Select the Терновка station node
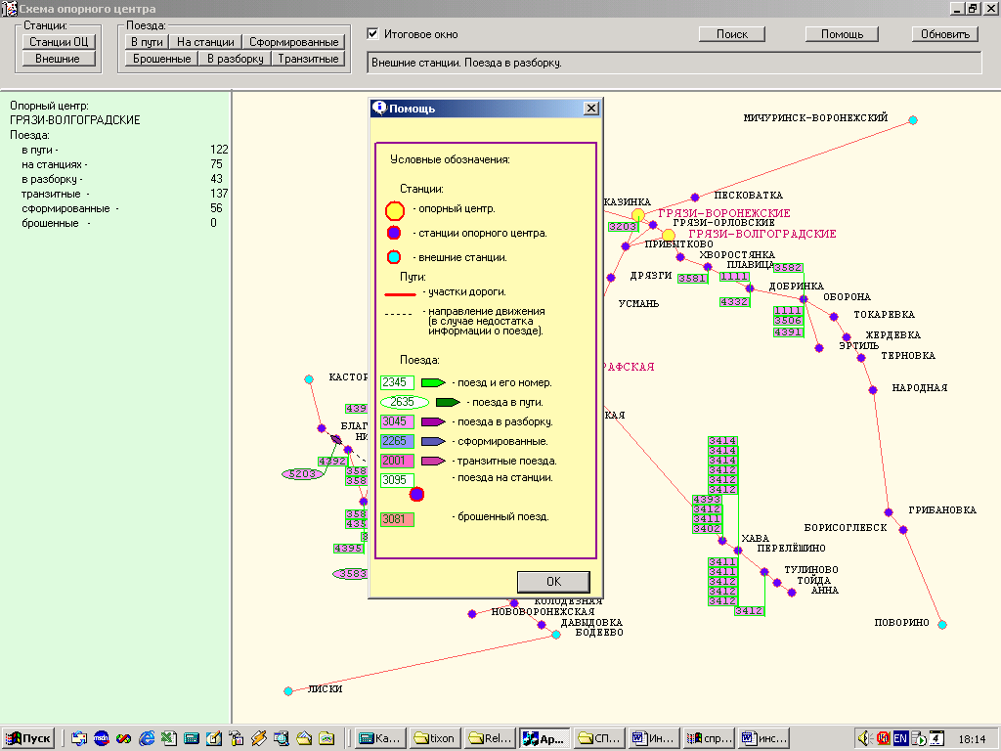The width and height of the screenshot is (1001, 751). click(x=861, y=358)
